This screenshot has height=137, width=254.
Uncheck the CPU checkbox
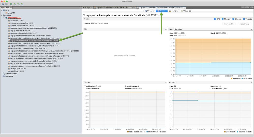(215, 19)
